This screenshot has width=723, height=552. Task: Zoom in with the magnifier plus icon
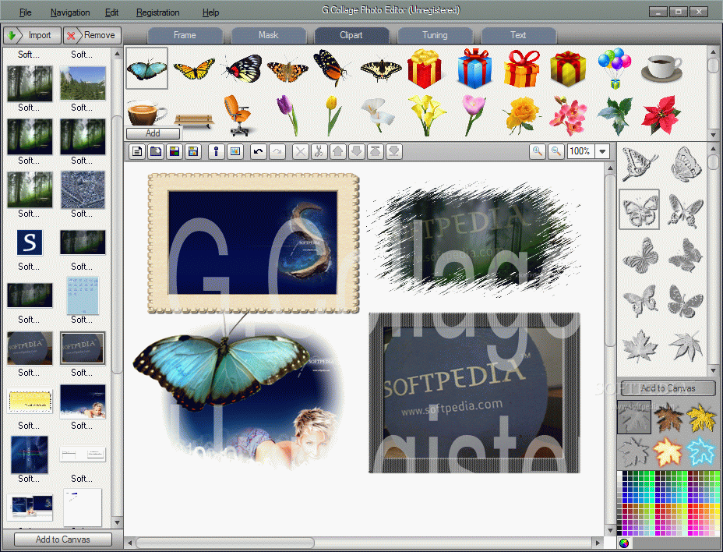coord(537,151)
